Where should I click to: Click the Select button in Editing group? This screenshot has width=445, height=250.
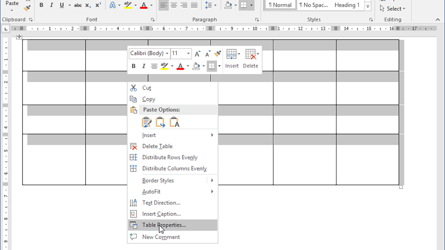[x=392, y=9]
